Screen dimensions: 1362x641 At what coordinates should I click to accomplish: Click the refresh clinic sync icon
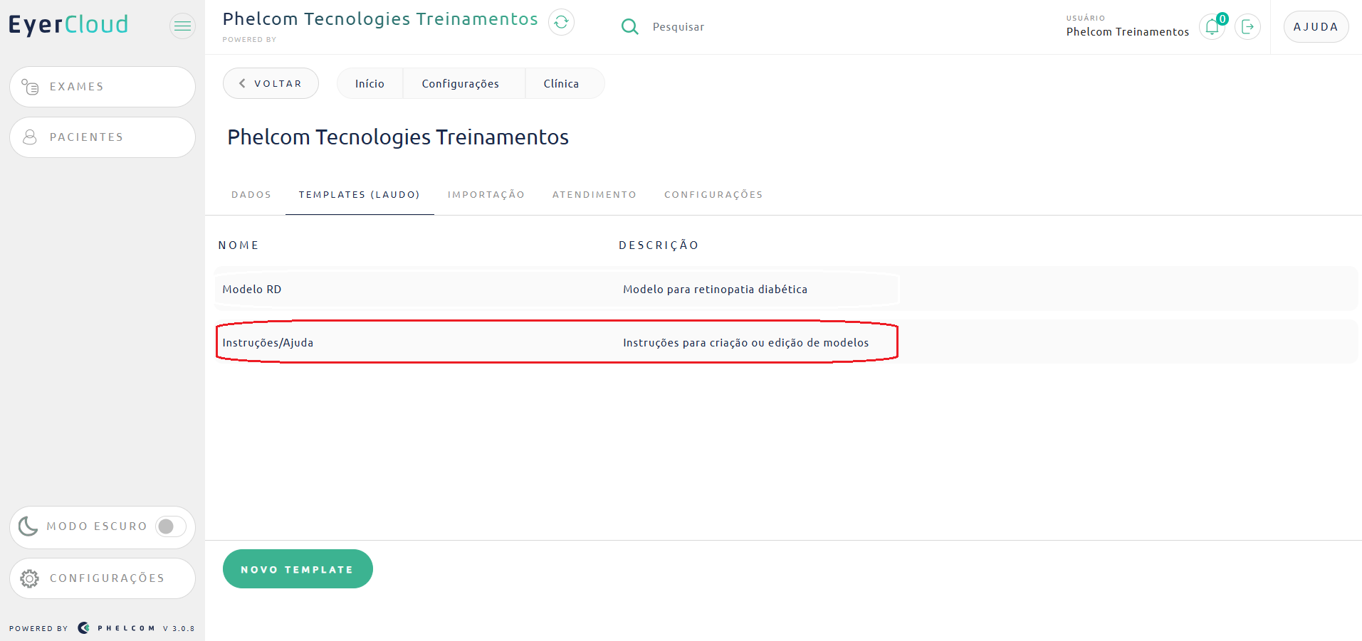(x=561, y=22)
